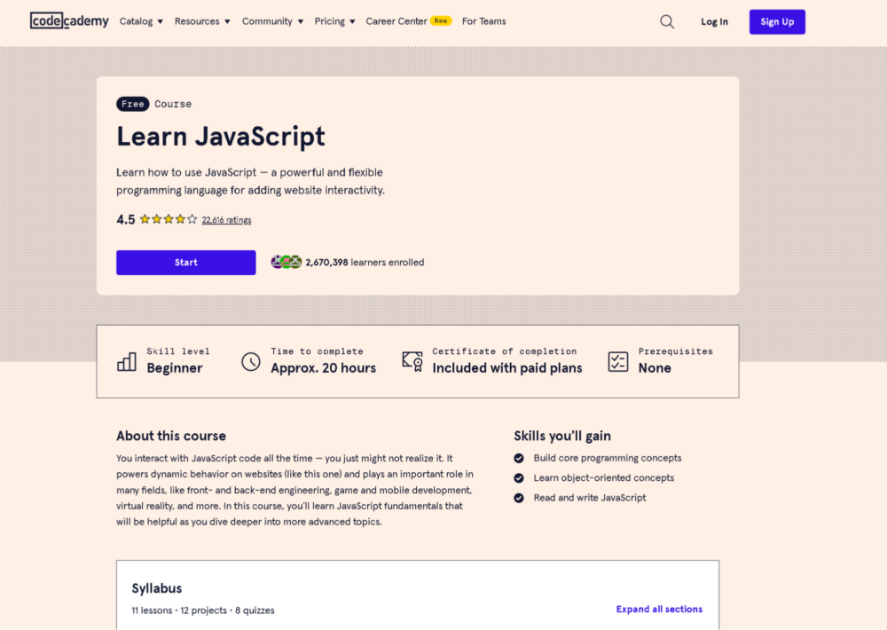The width and height of the screenshot is (887, 630).
Task: Click the Codecademy logo
Action: click(69, 20)
